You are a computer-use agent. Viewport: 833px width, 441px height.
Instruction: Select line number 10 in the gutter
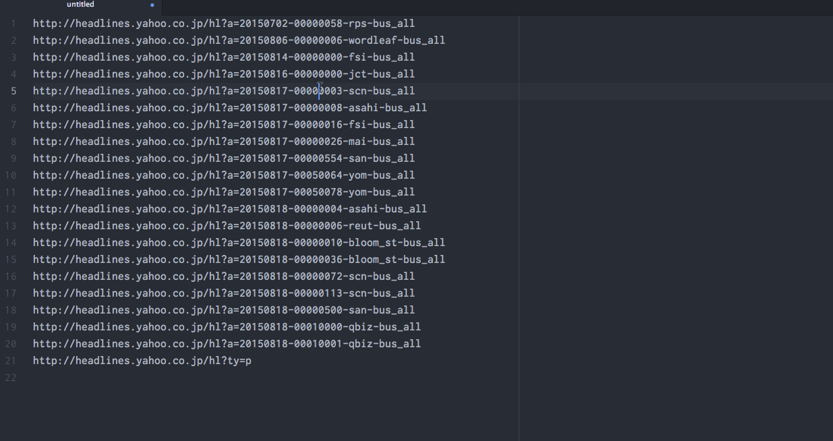(11, 175)
